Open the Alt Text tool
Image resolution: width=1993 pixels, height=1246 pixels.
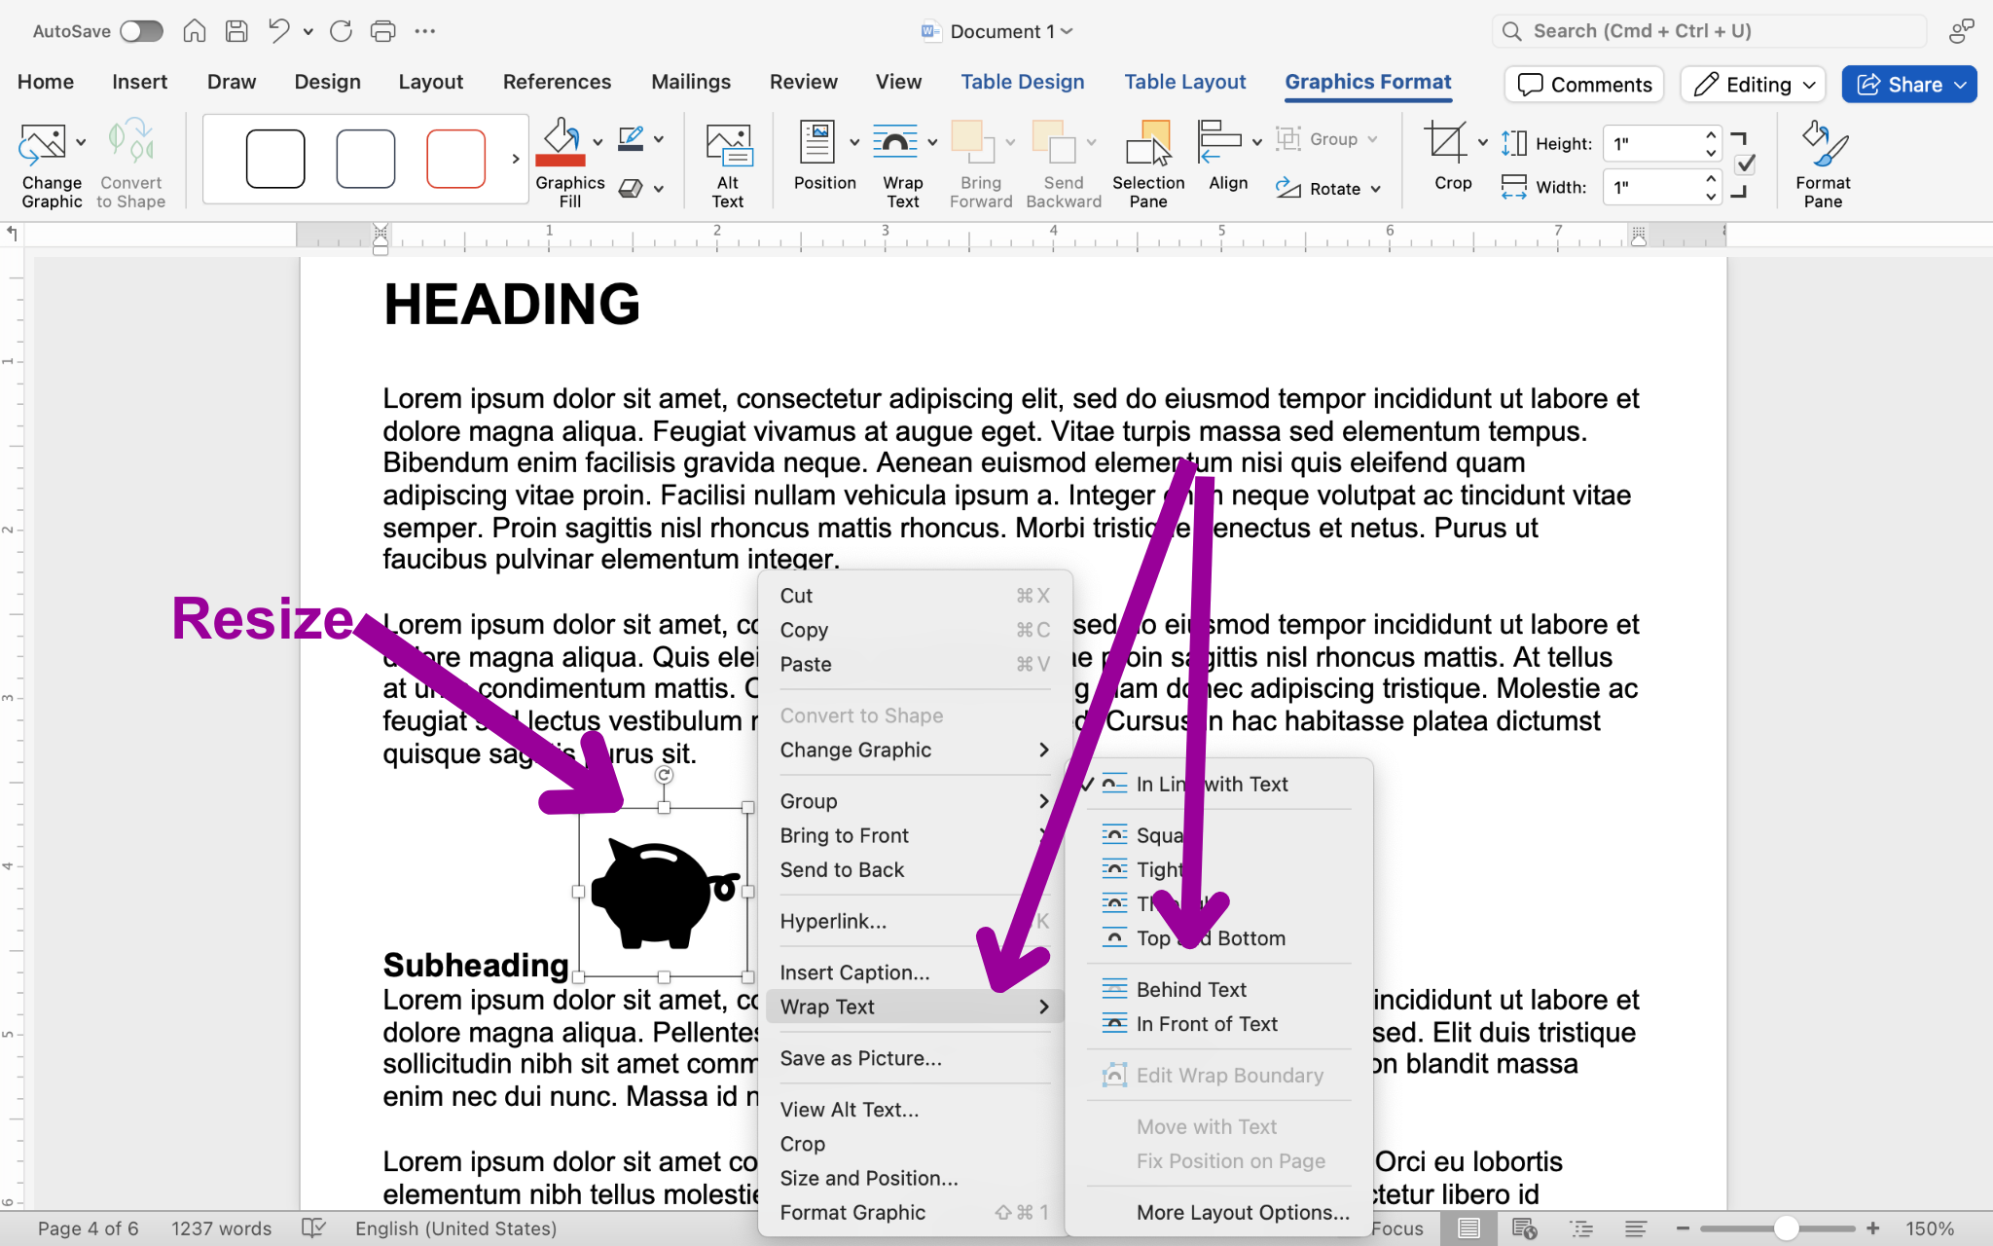(x=728, y=164)
